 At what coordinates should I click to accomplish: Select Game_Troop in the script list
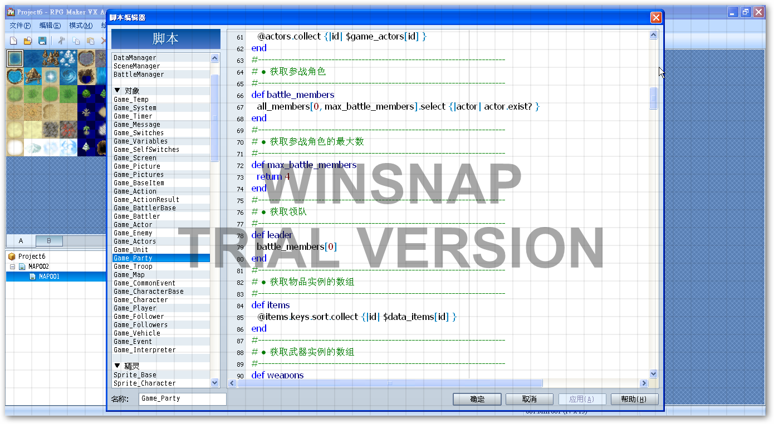161,267
